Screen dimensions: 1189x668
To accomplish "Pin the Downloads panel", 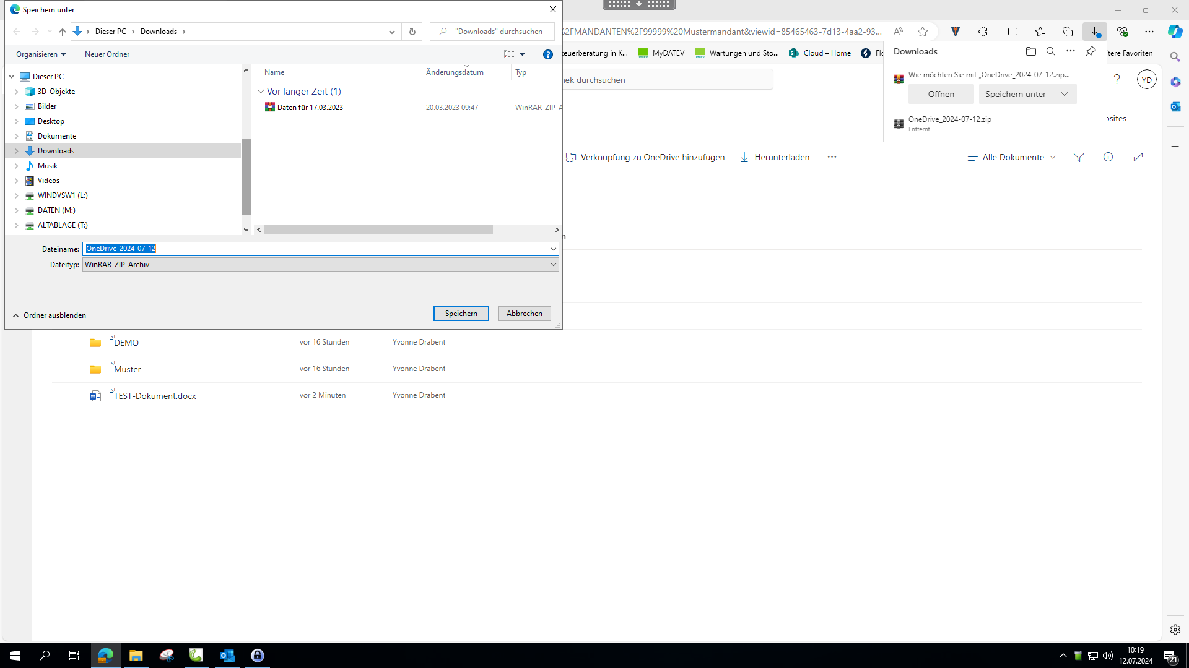I will tap(1091, 51).
